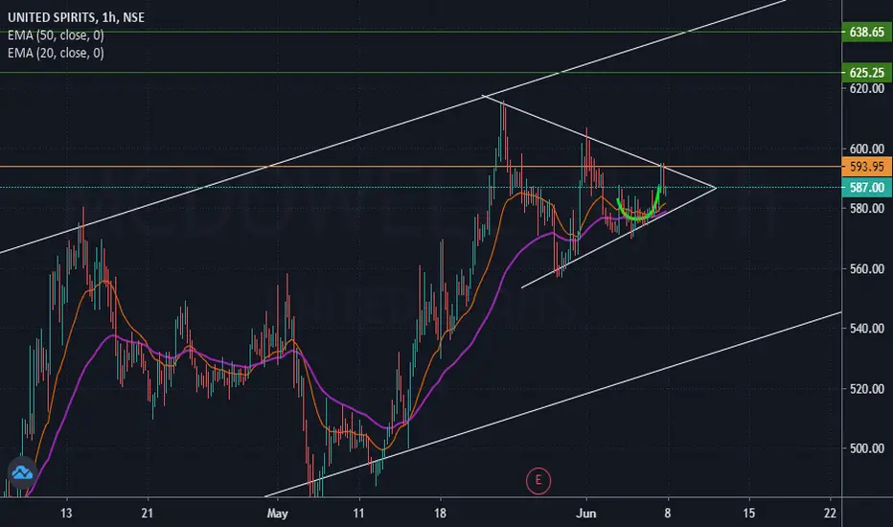Select the EMA (20, close, 0) legend
893x527 pixels.
56,53
